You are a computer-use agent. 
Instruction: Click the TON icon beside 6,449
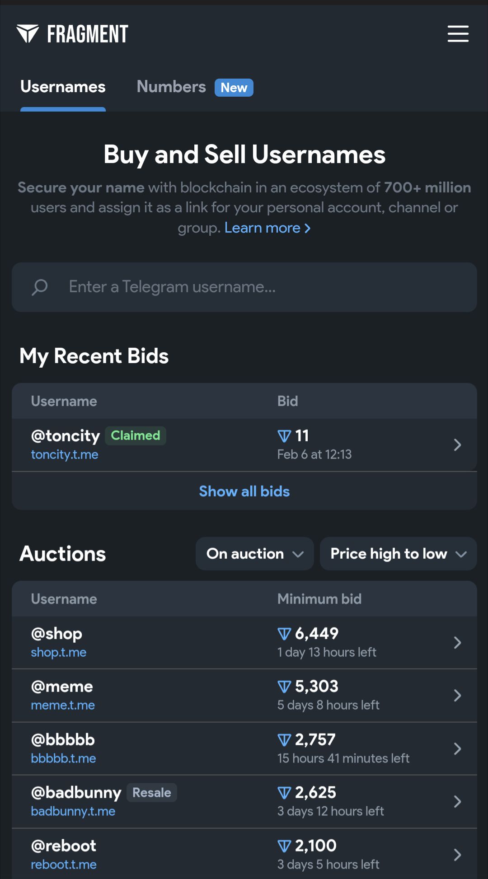tap(284, 634)
